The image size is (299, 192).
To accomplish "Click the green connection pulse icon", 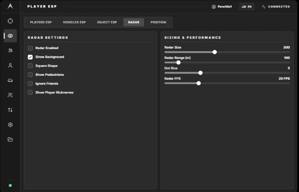I will [264, 7].
